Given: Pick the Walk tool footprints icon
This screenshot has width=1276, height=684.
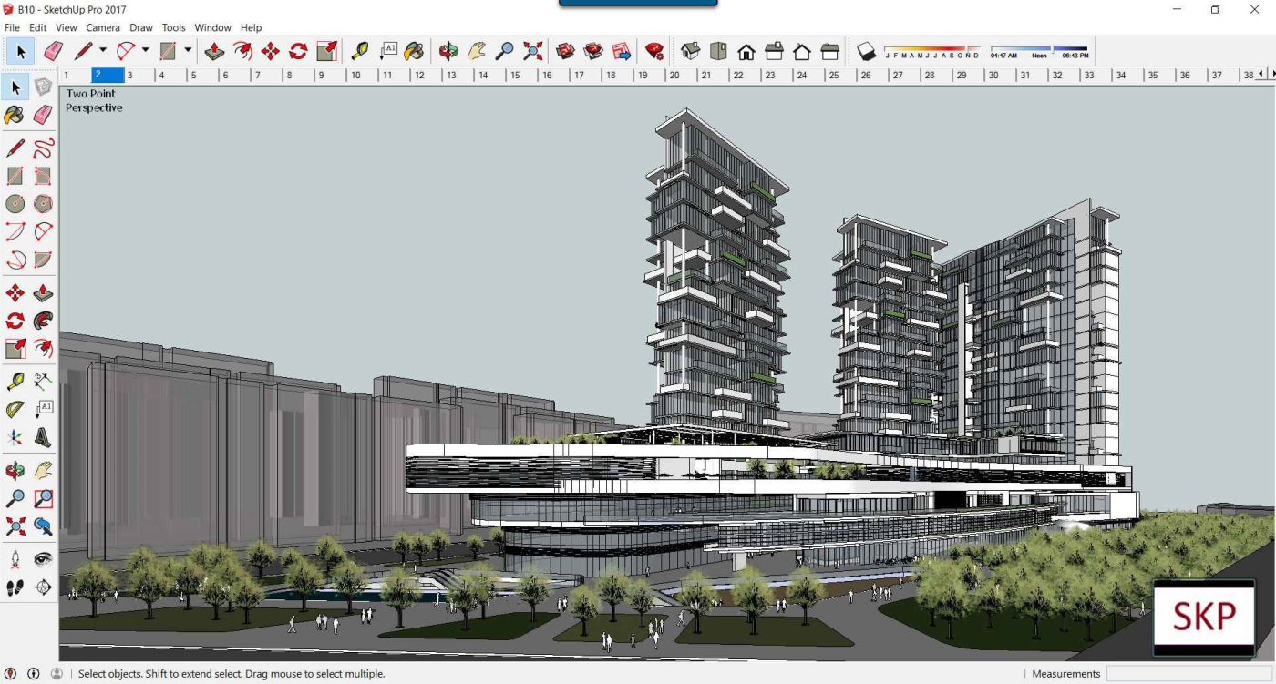Looking at the screenshot, I should tap(15, 587).
